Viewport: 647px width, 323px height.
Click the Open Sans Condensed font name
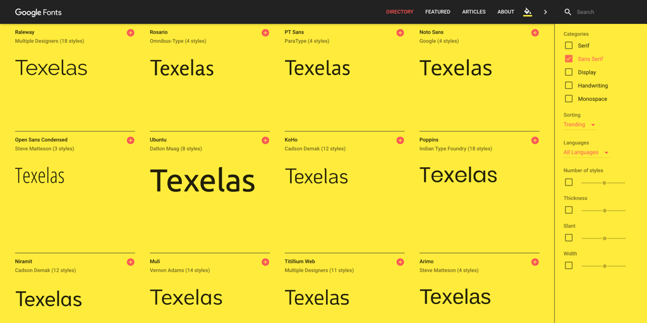(41, 140)
